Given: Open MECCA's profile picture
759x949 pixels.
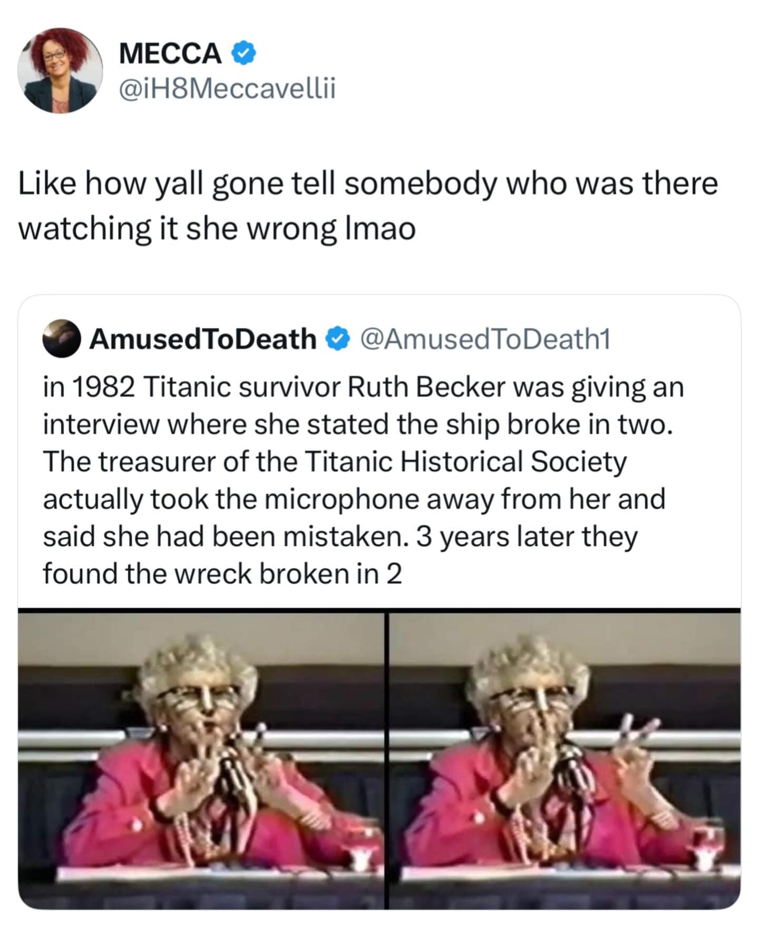Looking at the screenshot, I should [x=60, y=71].
